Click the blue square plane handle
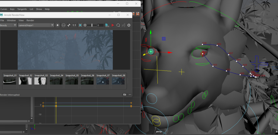 [x=164, y=39]
